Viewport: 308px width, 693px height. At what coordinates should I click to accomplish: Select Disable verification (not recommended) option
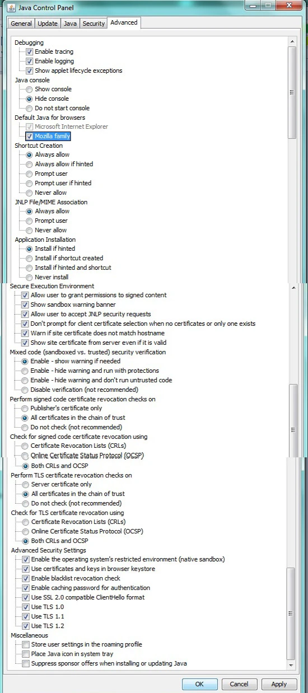click(x=25, y=390)
